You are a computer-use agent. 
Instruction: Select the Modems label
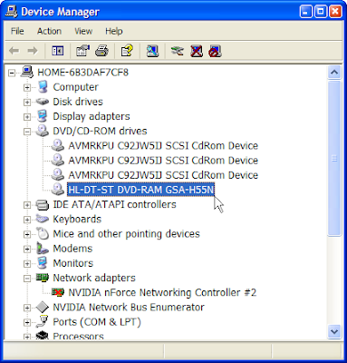[72, 249]
